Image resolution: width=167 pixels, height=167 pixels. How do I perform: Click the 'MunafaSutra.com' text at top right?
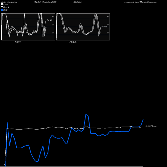[x=148, y=2]
